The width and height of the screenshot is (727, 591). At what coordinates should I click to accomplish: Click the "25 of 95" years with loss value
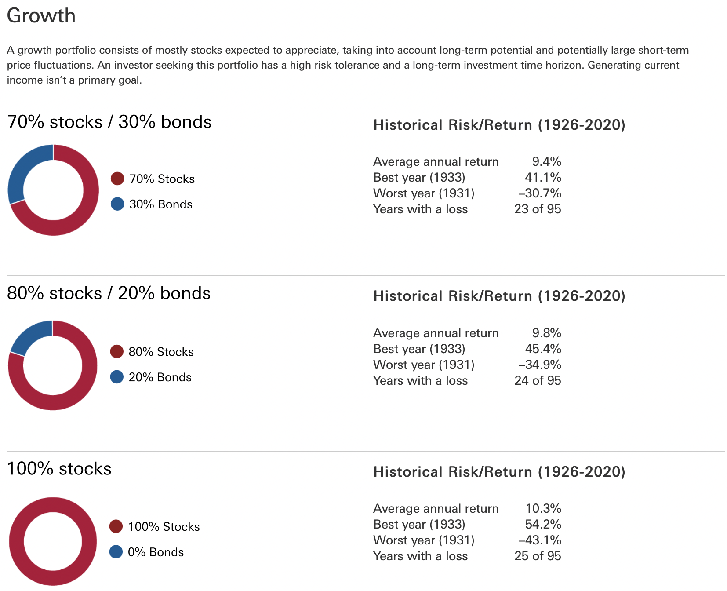[x=538, y=556]
